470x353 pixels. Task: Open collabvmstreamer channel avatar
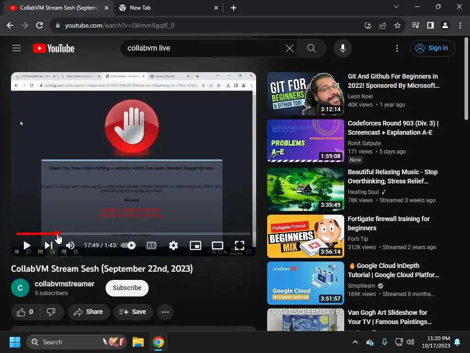click(20, 288)
